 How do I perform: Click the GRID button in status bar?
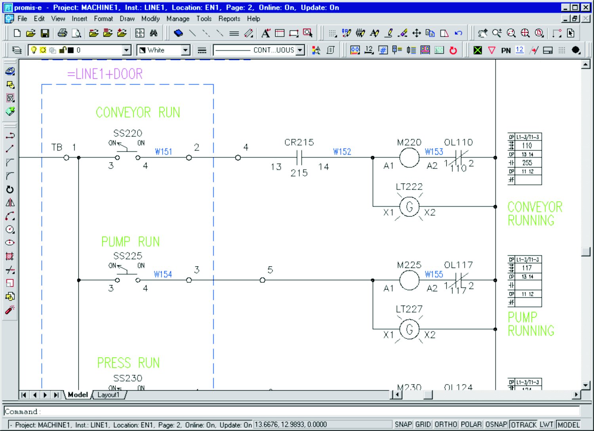(x=423, y=425)
